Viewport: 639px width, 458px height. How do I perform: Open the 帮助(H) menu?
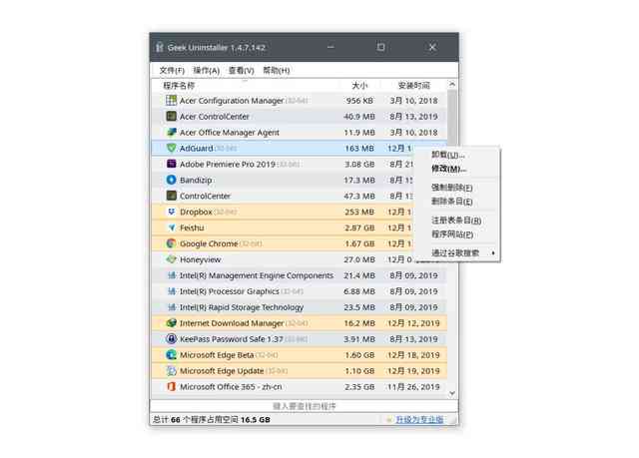click(x=277, y=71)
